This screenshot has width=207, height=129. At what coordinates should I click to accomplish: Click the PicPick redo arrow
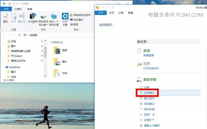click(x=108, y=8)
